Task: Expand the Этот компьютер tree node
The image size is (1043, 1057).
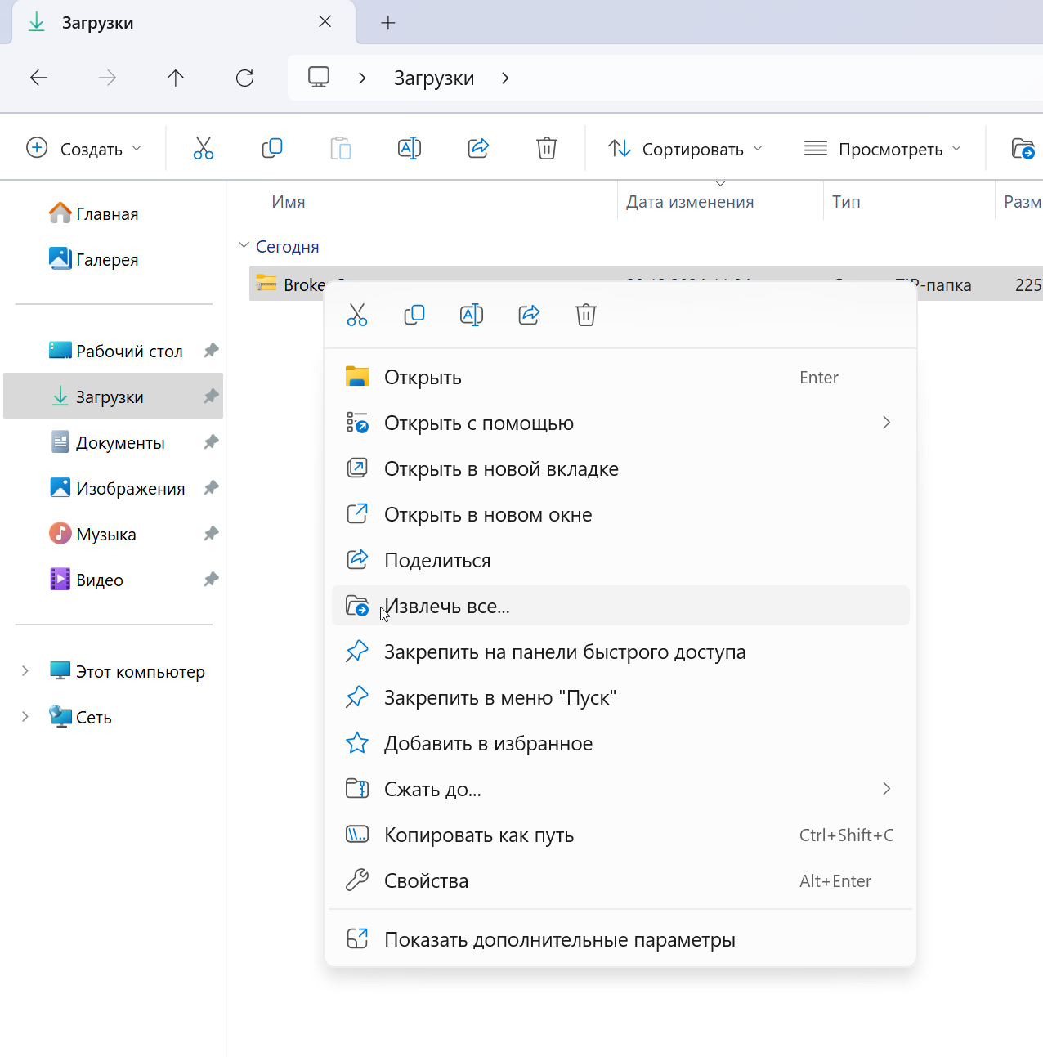Action: (25, 671)
